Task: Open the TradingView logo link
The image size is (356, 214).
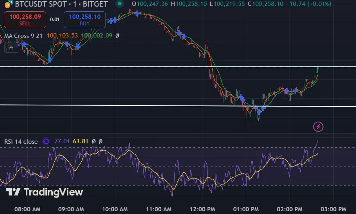Action: pyautogui.click(x=44, y=192)
